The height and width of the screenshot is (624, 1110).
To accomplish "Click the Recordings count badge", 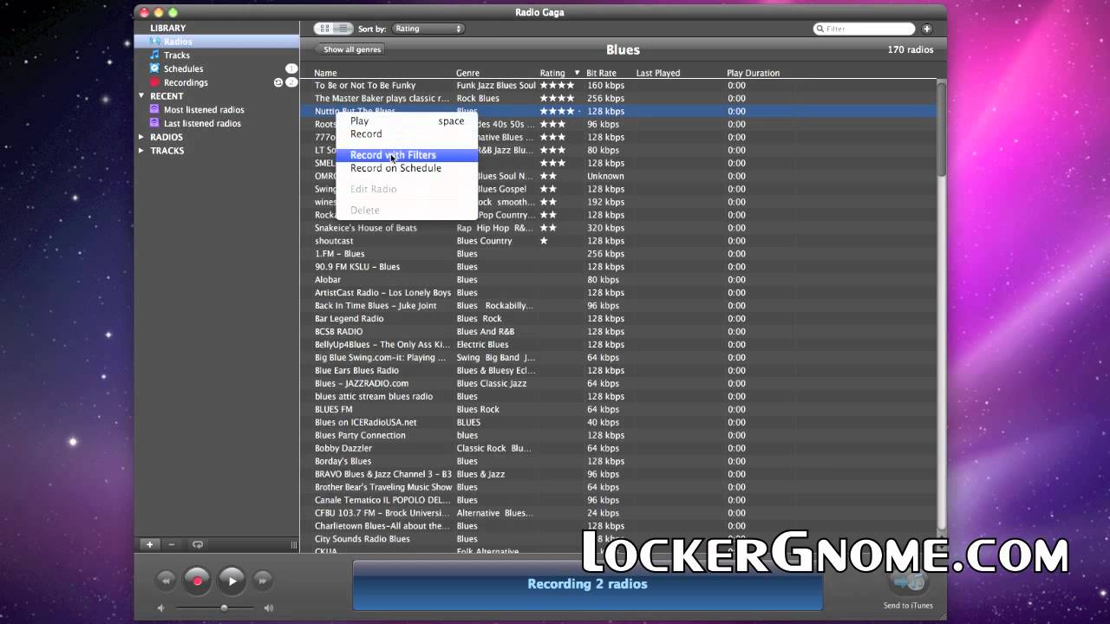I will pos(291,82).
